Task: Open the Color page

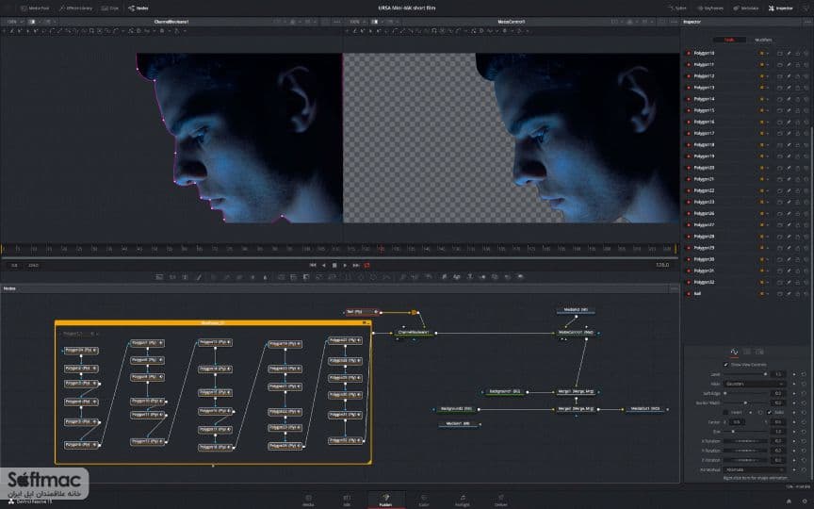Action: 424,501
